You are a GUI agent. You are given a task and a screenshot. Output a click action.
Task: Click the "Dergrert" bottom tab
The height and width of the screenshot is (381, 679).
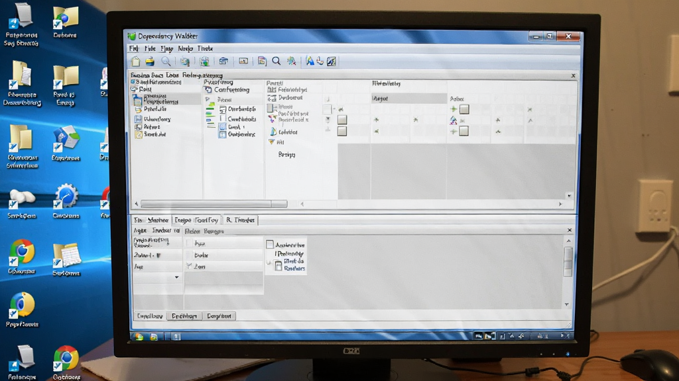pyautogui.click(x=219, y=316)
